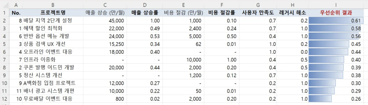Click the 0.61 priority result data bar
The height and width of the screenshot is (105, 368).
coord(336,20)
